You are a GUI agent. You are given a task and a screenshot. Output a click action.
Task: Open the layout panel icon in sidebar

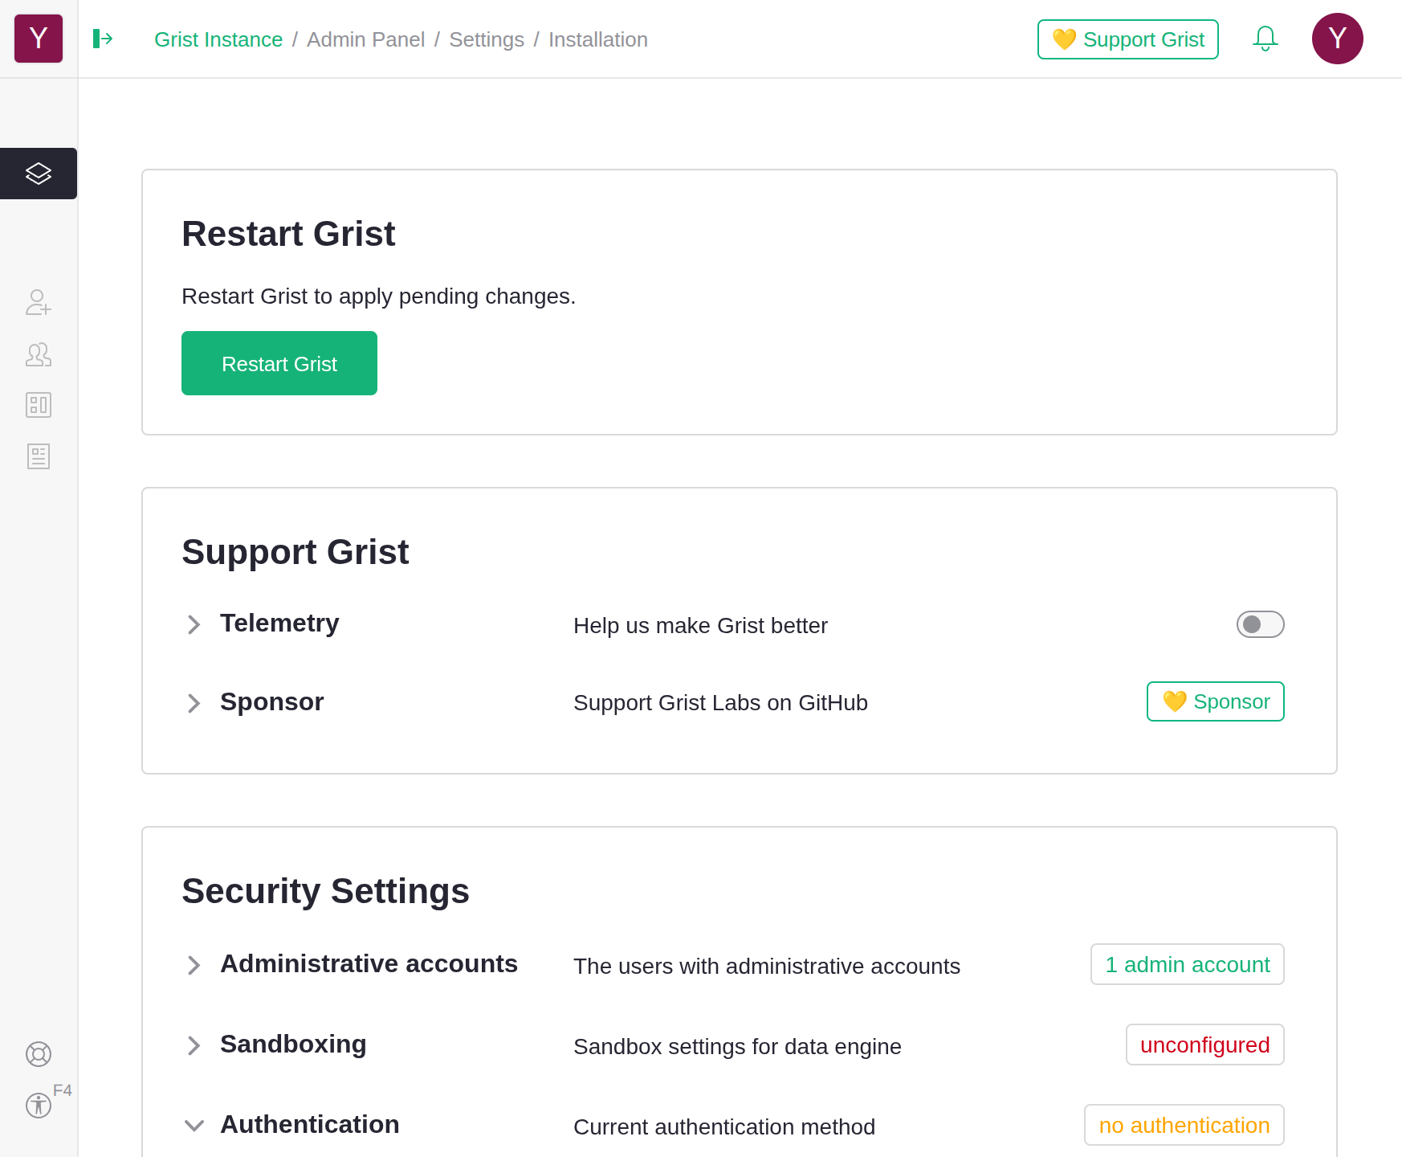[38, 406]
